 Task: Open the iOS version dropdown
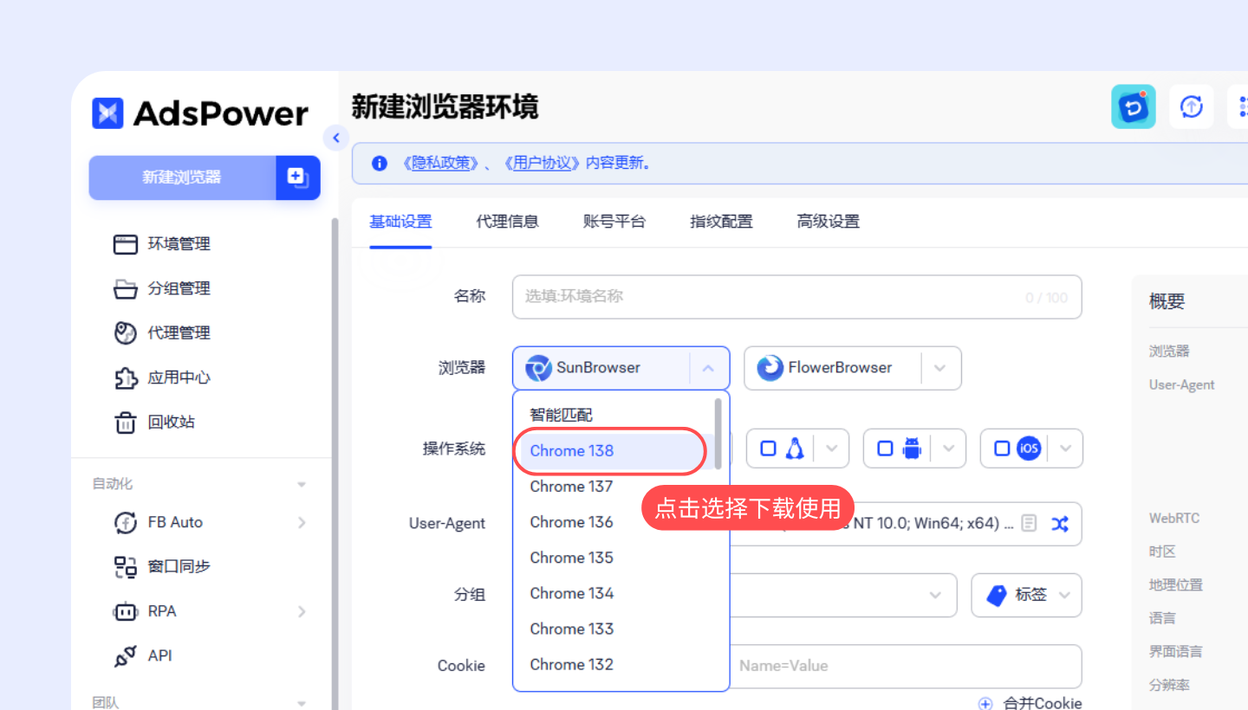point(1066,449)
